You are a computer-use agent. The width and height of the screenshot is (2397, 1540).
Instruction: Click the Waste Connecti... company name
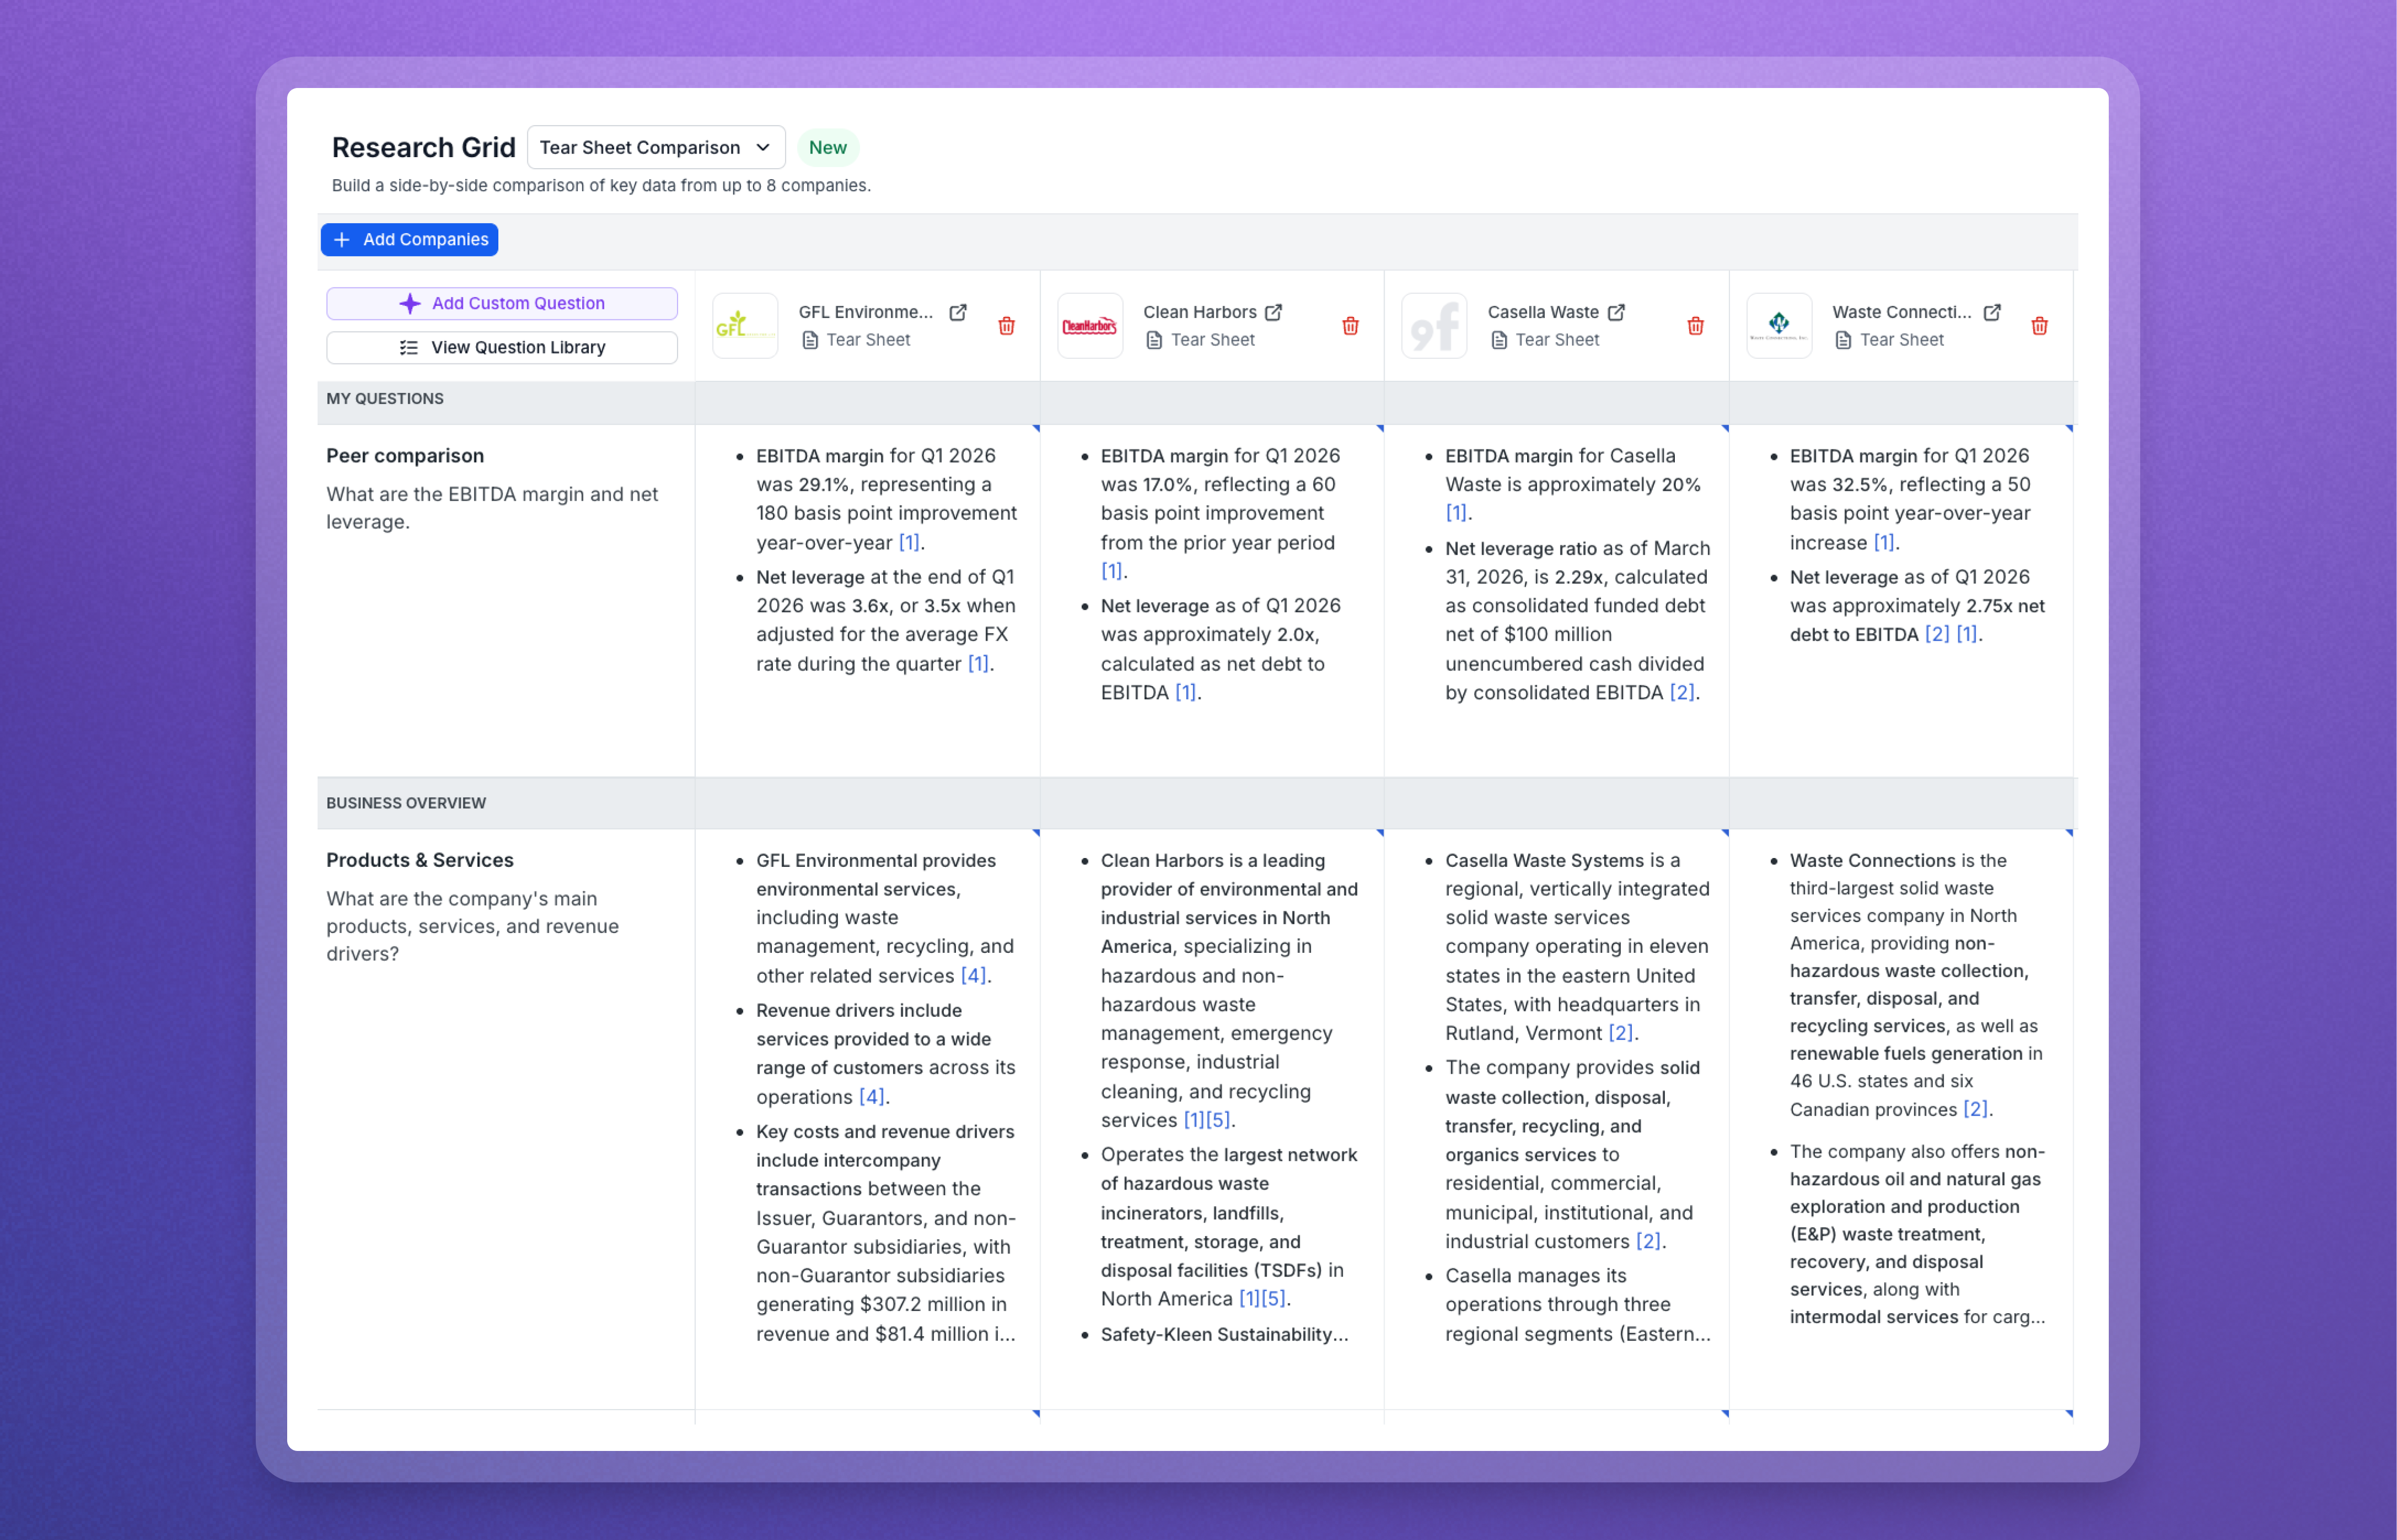click(x=1902, y=313)
